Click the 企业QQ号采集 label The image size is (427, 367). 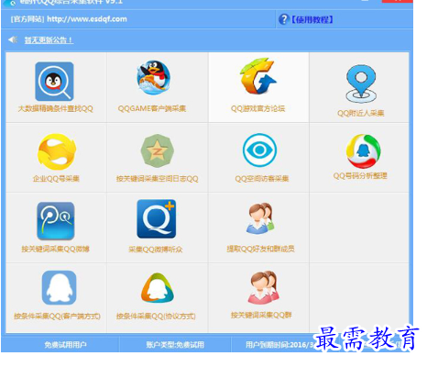56,179
